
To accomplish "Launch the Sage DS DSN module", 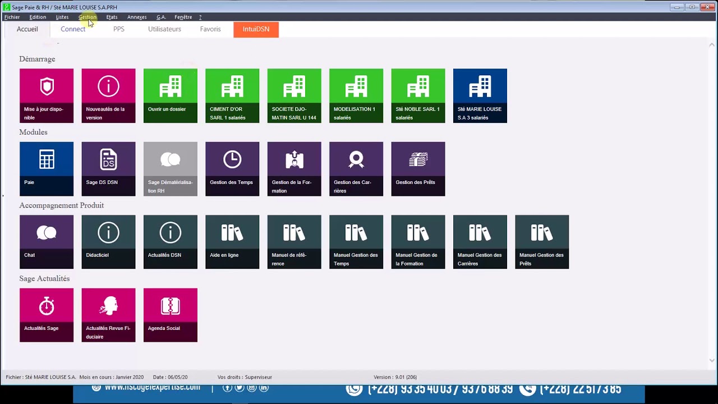I will (108, 169).
